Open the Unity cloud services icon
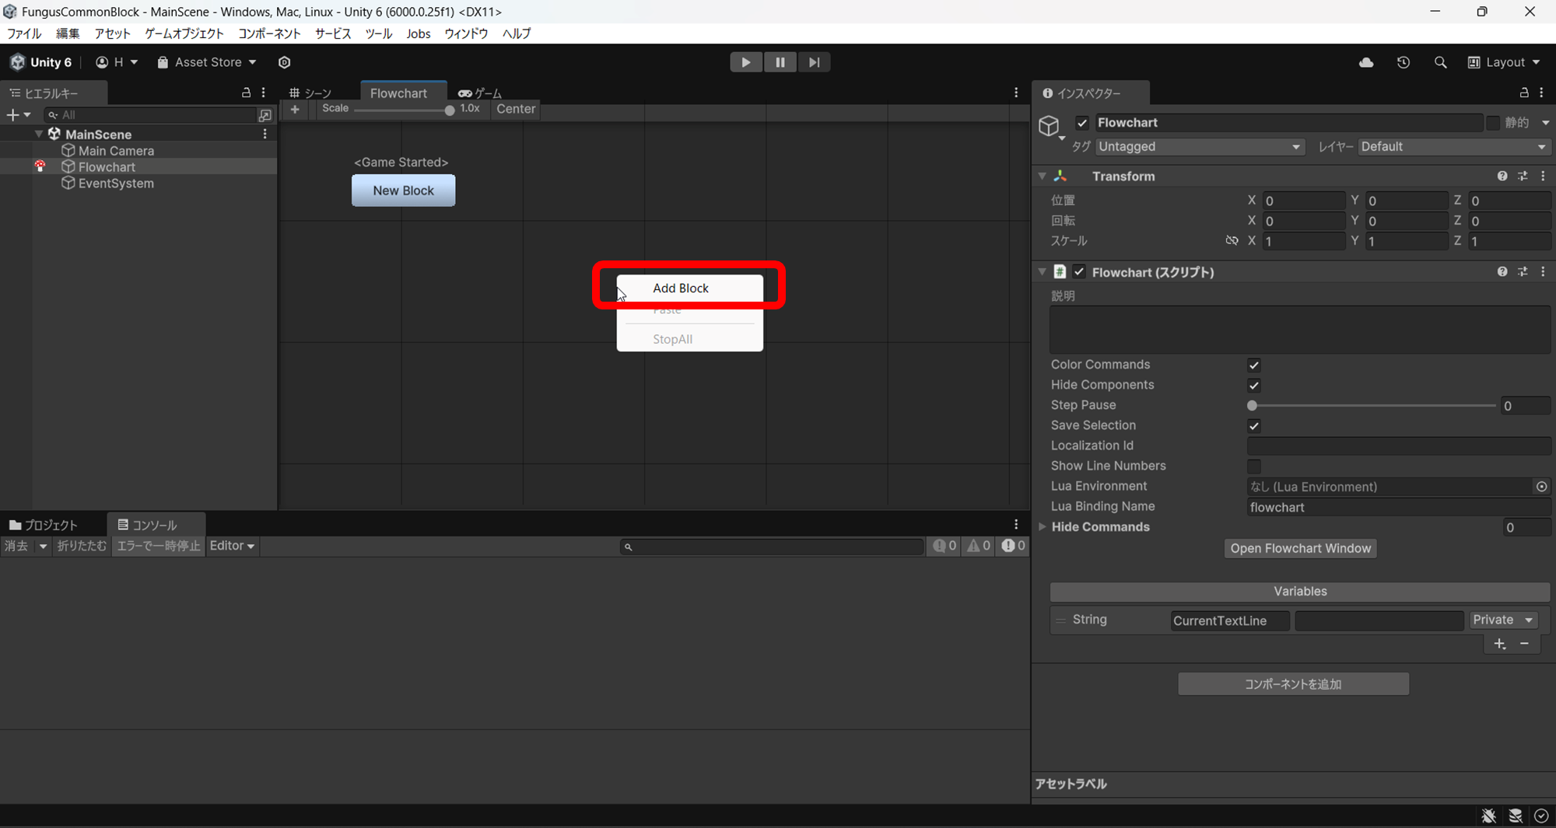The width and height of the screenshot is (1556, 828). [1366, 62]
